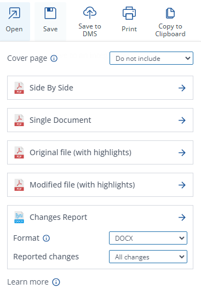
Task: Open the Cover page dropdown
Action: pyautogui.click(x=151, y=58)
